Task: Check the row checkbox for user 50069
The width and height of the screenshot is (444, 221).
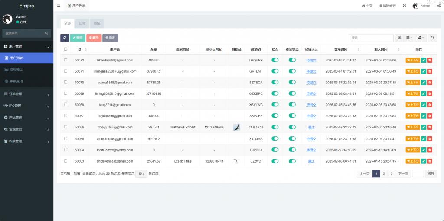Action: [x=65, y=93]
